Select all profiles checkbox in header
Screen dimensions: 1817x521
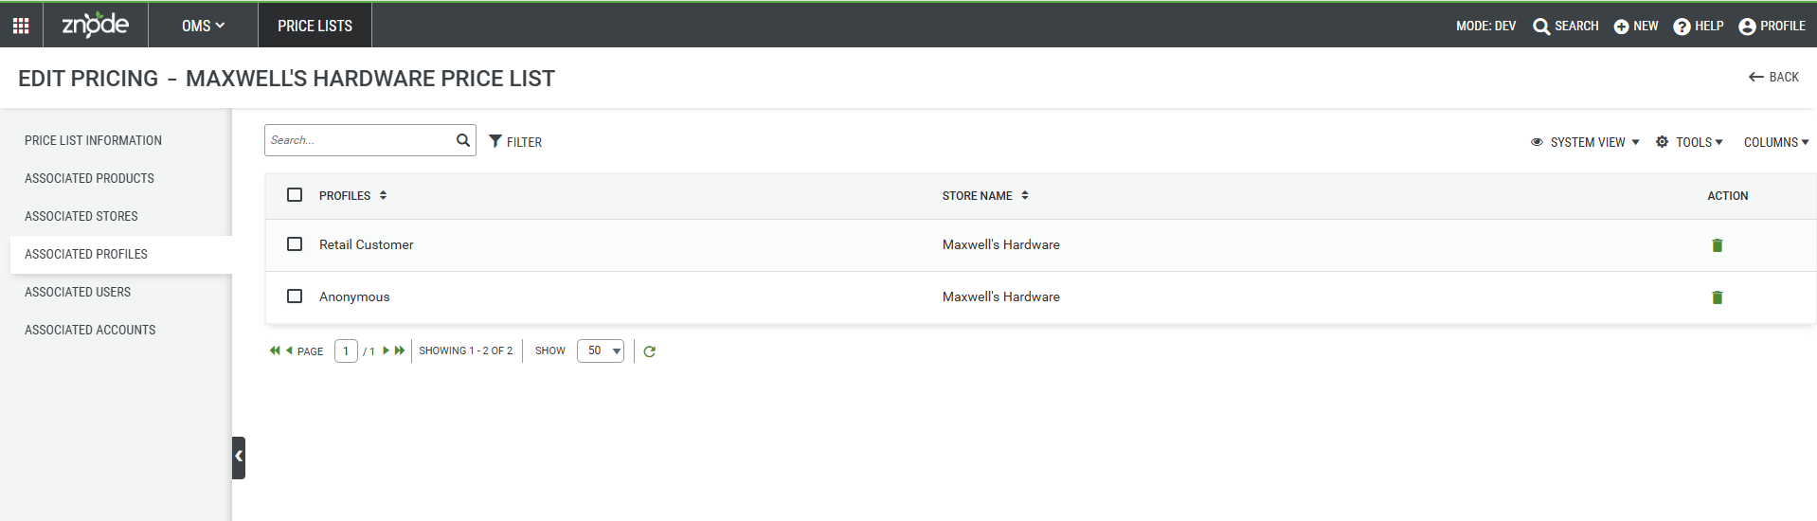pyautogui.click(x=295, y=194)
